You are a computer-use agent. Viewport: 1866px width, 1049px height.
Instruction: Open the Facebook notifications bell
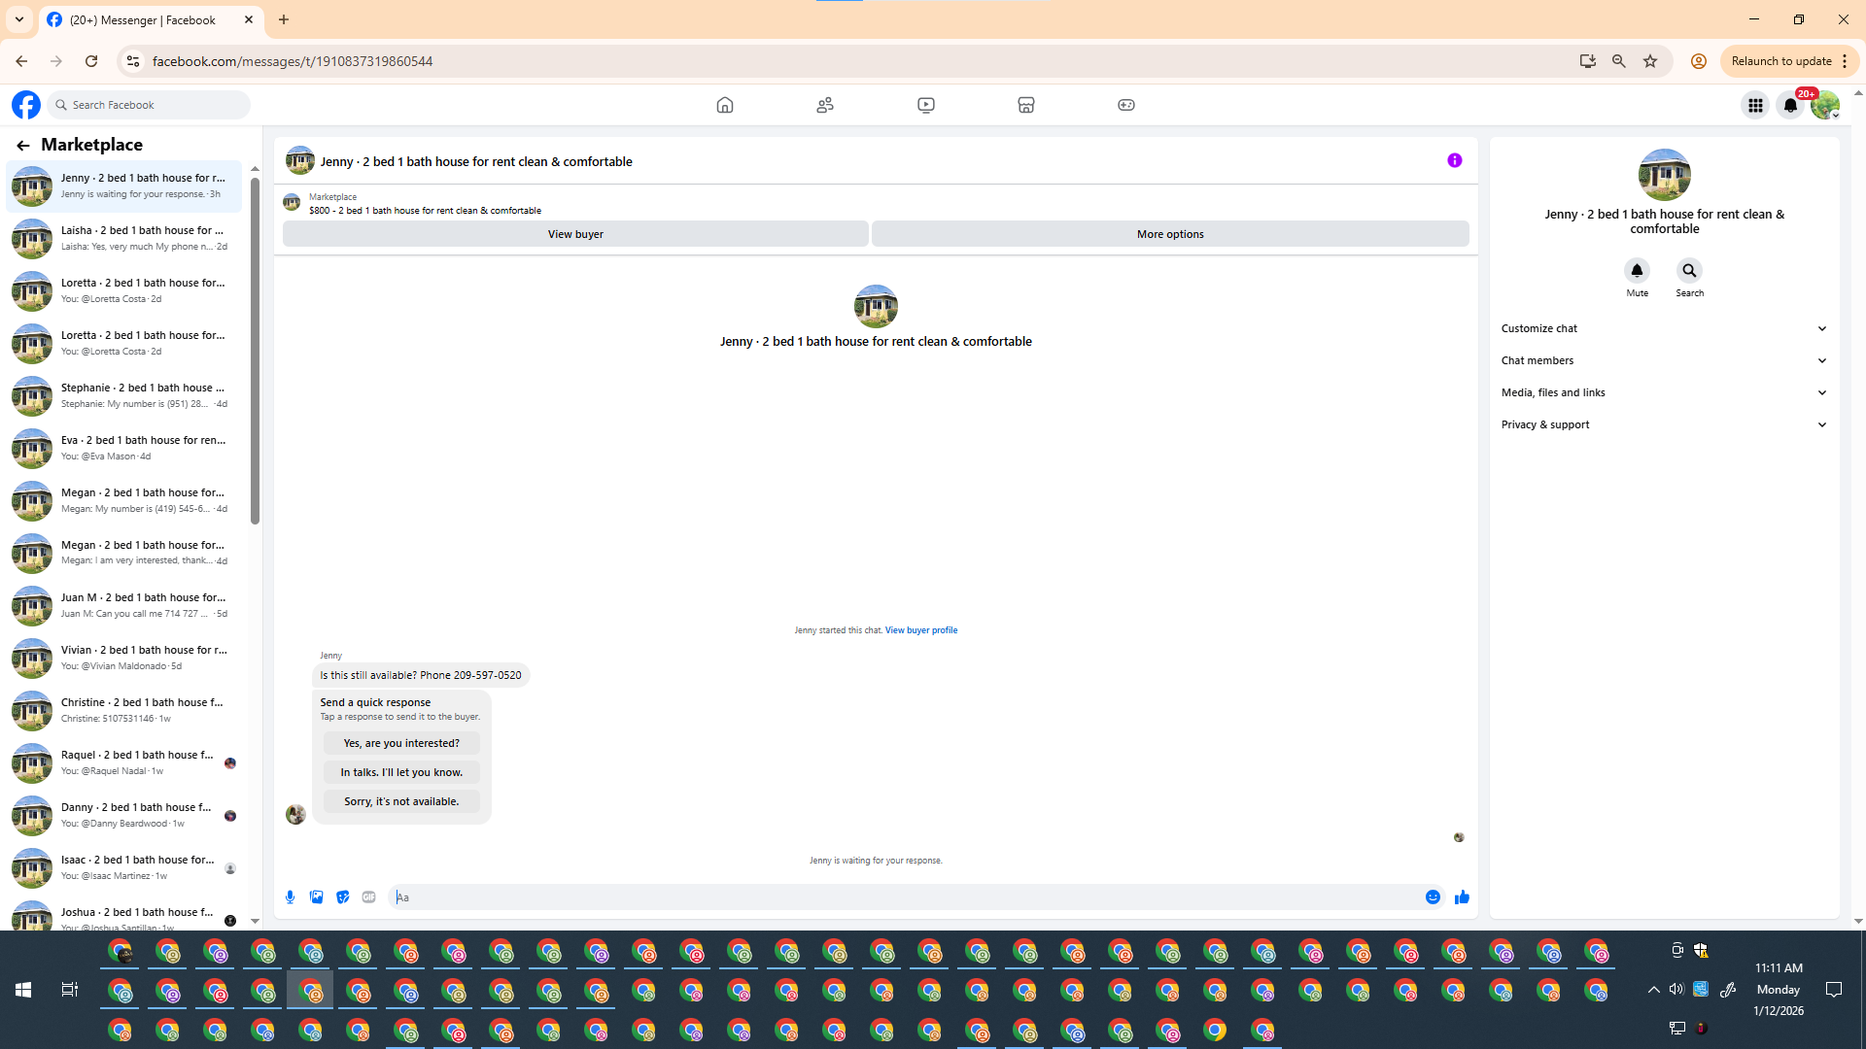(1790, 105)
